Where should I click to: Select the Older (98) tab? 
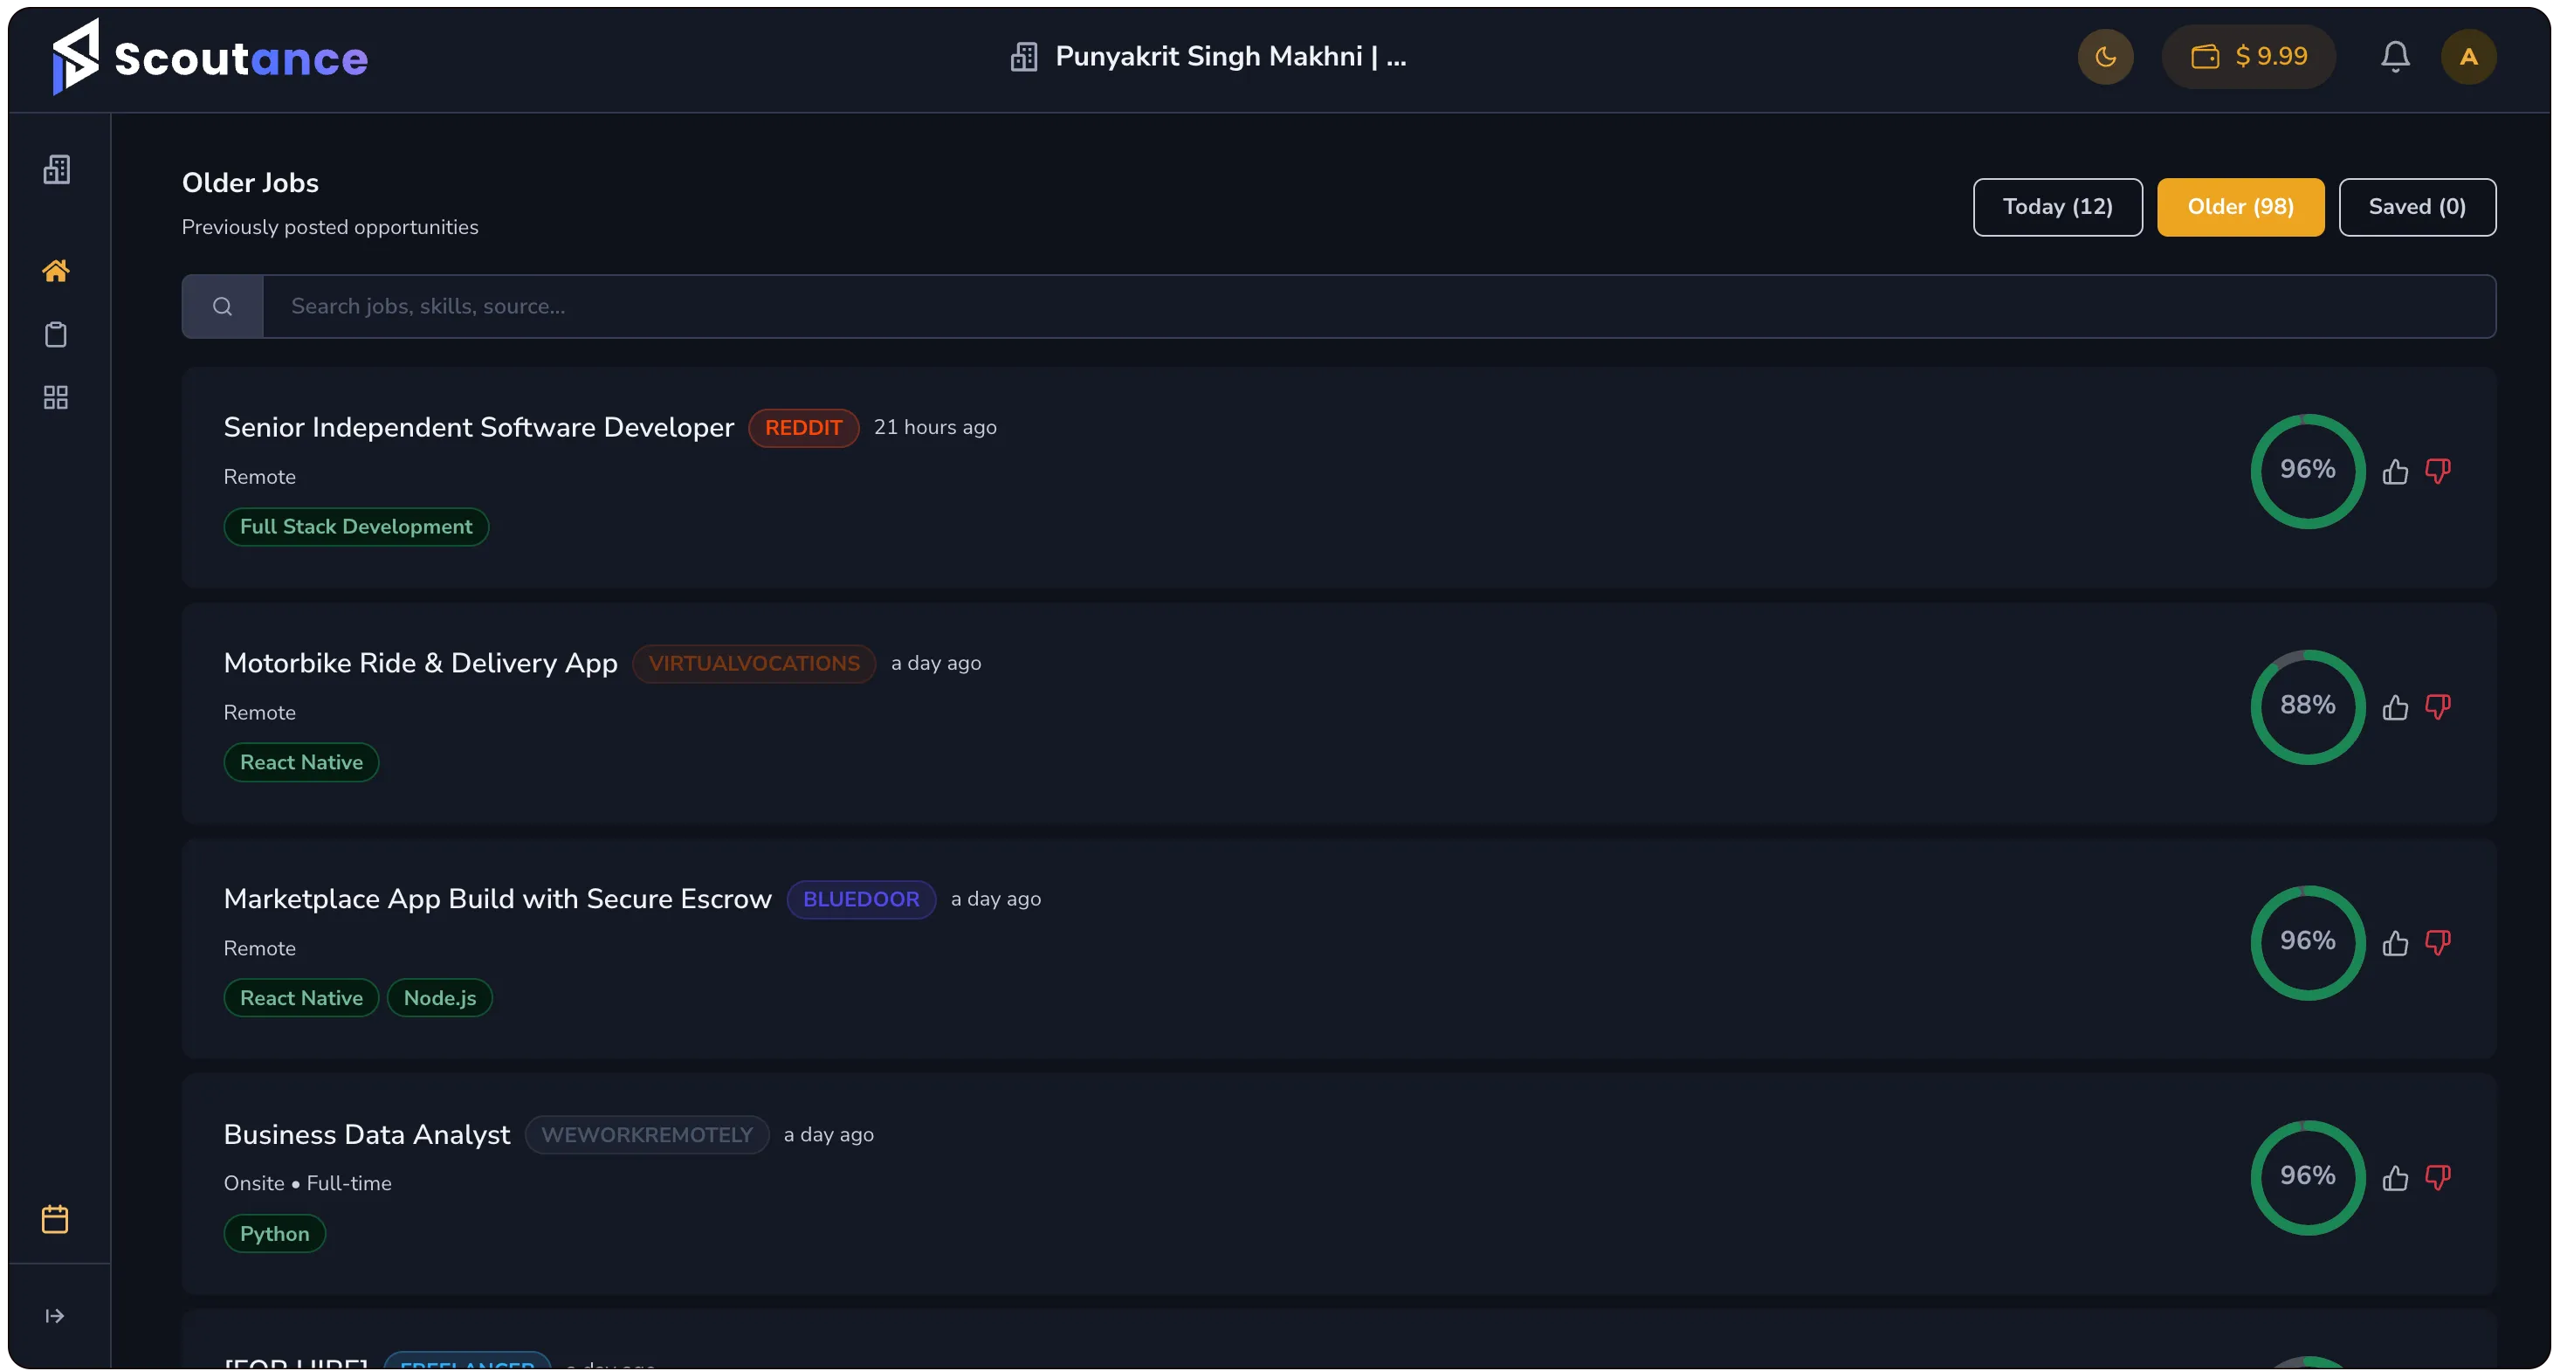[2240, 207]
